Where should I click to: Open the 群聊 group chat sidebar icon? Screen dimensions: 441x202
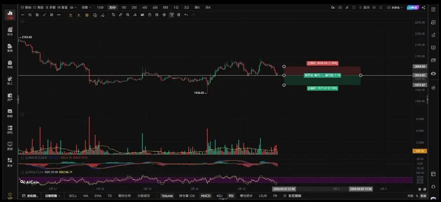(10, 113)
